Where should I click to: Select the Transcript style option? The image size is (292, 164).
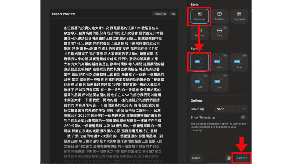coord(200,16)
